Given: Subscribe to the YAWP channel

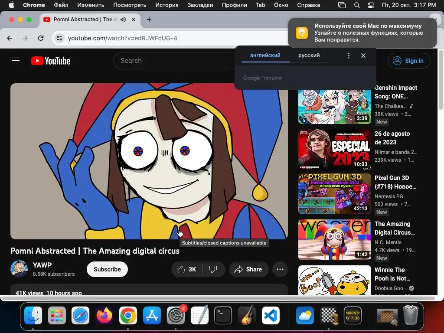Looking at the screenshot, I should (108, 269).
